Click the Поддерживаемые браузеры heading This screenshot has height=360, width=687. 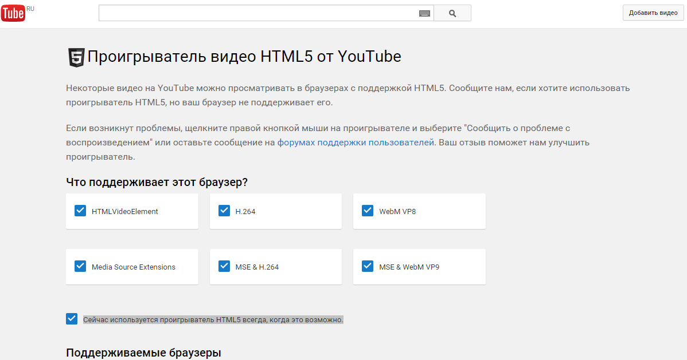[143, 353]
